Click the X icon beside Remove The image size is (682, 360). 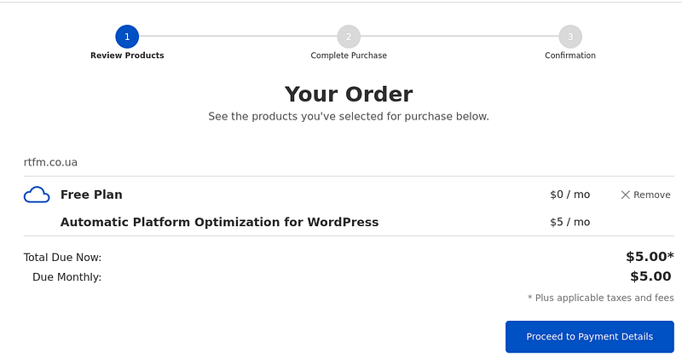[625, 195]
